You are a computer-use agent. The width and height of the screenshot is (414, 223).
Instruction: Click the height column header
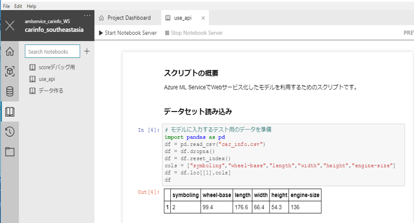point(279,195)
